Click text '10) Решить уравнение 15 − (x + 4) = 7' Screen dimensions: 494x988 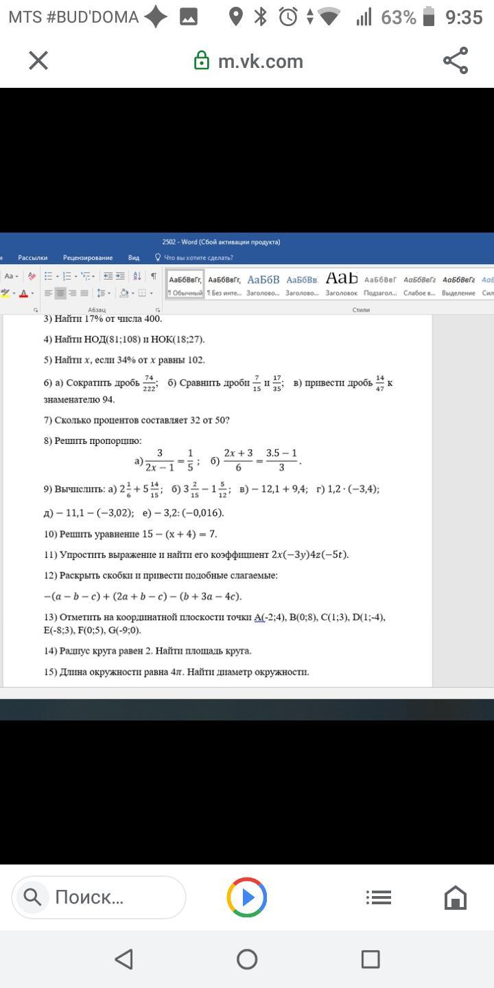pos(130,534)
